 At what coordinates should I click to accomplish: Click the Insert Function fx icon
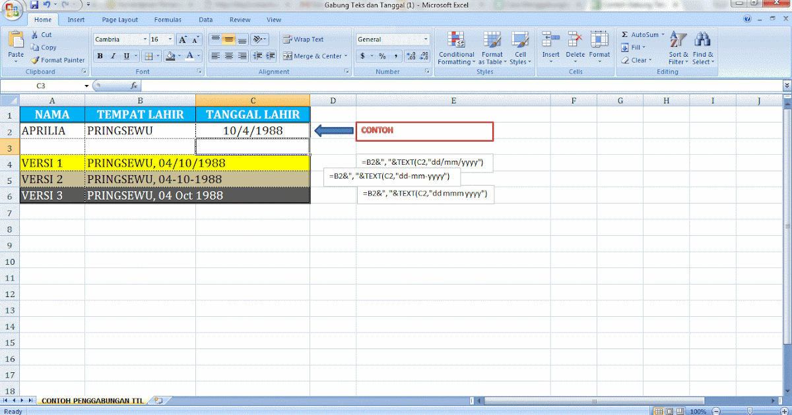click(133, 86)
